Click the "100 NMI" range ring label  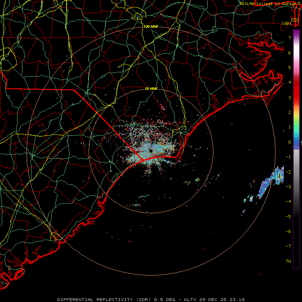click(151, 27)
